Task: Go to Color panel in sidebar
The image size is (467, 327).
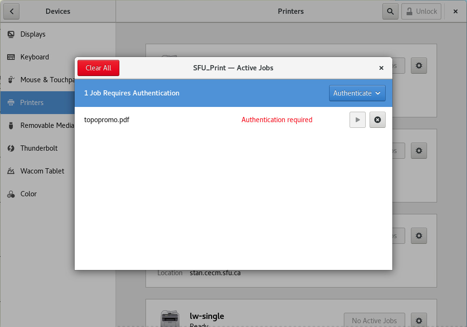Action: click(x=28, y=194)
